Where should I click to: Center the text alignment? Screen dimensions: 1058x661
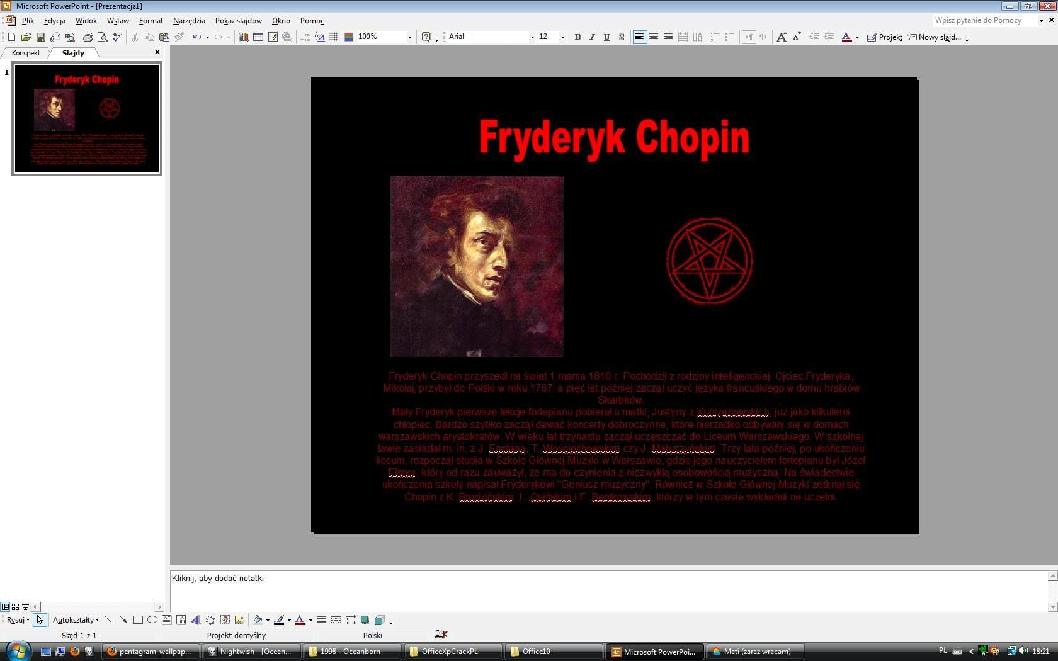654,37
